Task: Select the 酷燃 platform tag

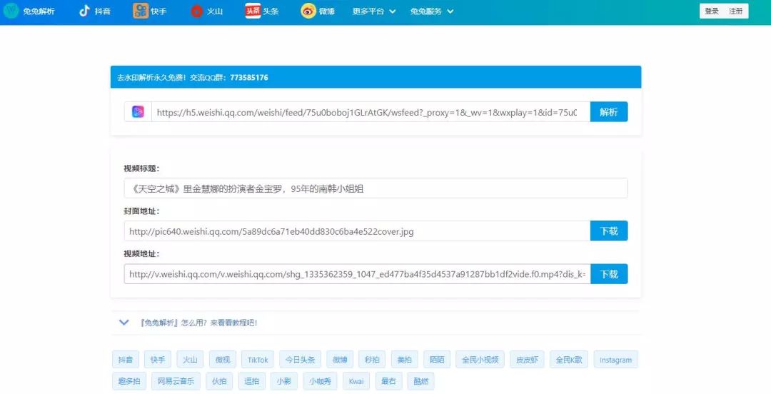Action: (421, 381)
